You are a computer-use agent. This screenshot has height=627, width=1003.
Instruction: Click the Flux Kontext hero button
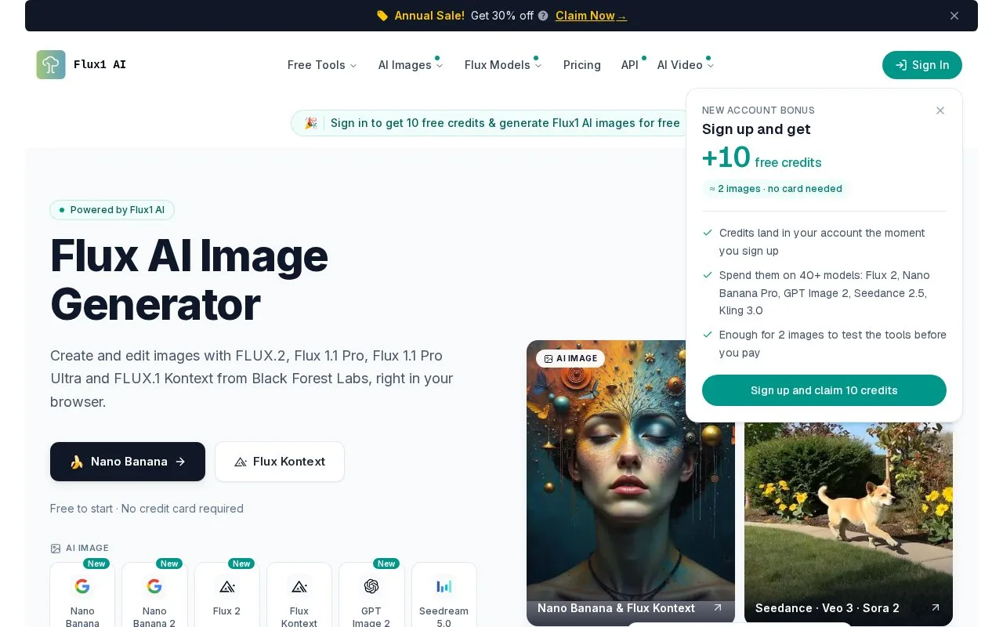(x=280, y=462)
